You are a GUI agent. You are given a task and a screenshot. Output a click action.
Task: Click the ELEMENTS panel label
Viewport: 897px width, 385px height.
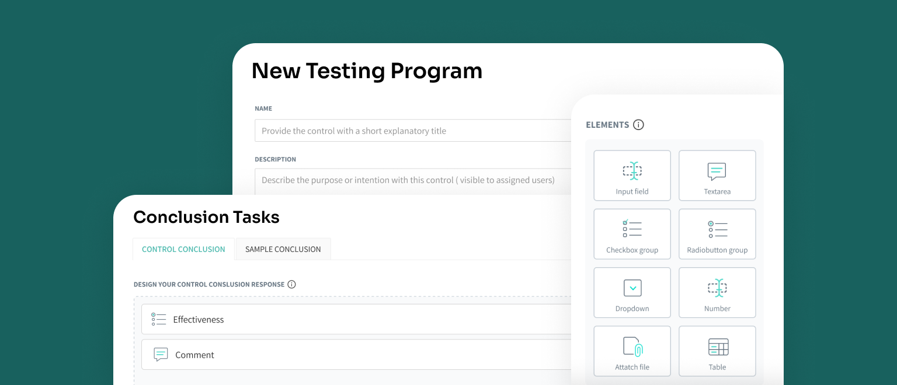pyautogui.click(x=607, y=125)
